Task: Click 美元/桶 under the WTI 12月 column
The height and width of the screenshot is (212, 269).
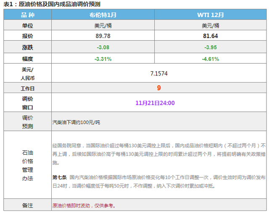Action: click(x=211, y=26)
